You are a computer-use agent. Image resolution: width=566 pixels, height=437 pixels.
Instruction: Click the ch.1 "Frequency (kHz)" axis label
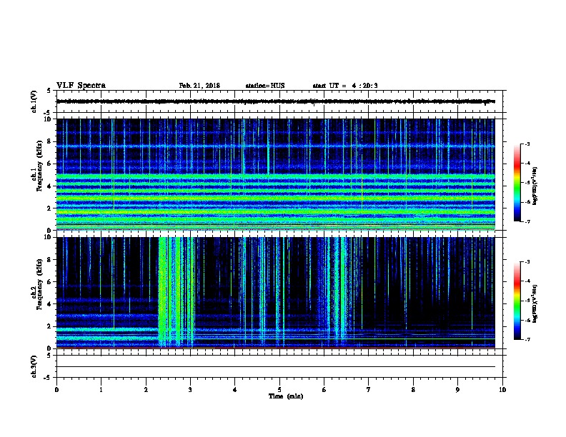click(x=39, y=166)
